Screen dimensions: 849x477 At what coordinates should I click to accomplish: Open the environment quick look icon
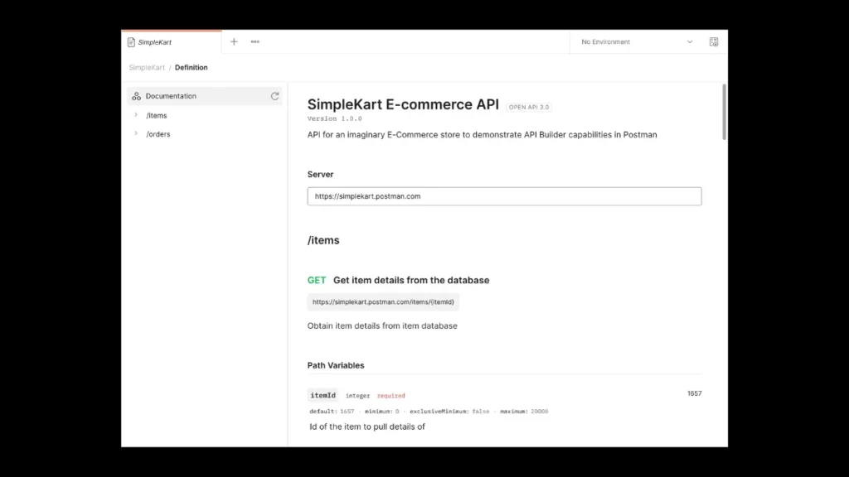pos(713,41)
